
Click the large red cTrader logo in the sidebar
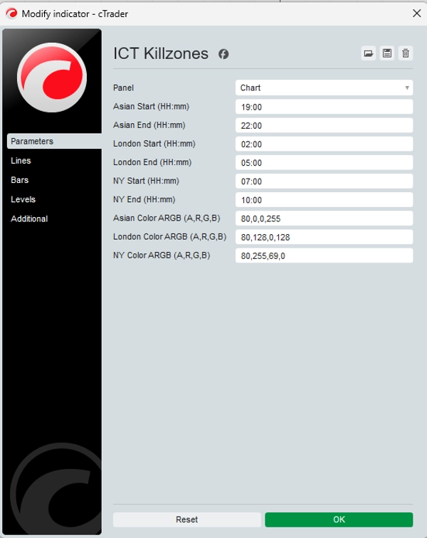point(51,78)
